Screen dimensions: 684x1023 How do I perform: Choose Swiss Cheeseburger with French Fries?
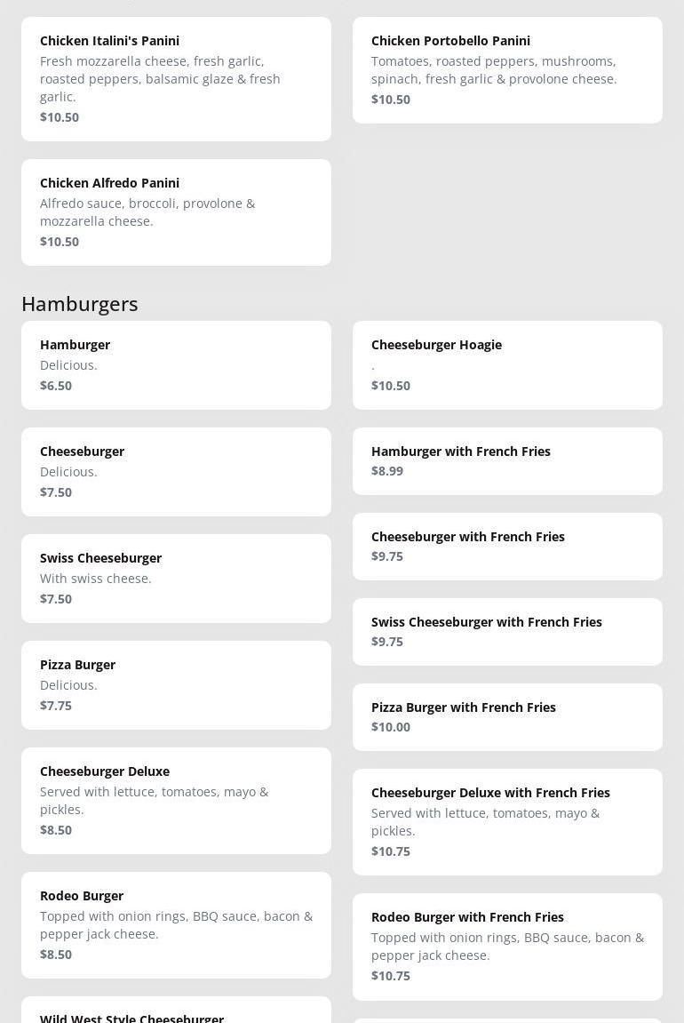[507, 631]
